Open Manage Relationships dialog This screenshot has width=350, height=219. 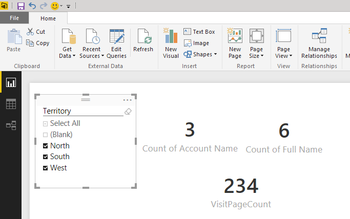point(319,43)
